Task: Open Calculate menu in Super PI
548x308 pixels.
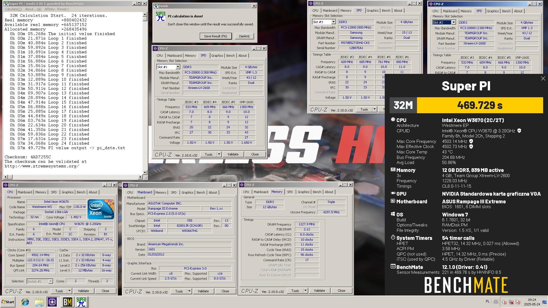Action: click(13, 9)
